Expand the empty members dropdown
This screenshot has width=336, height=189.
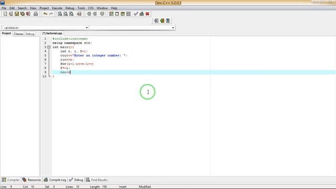[x=173, y=28]
